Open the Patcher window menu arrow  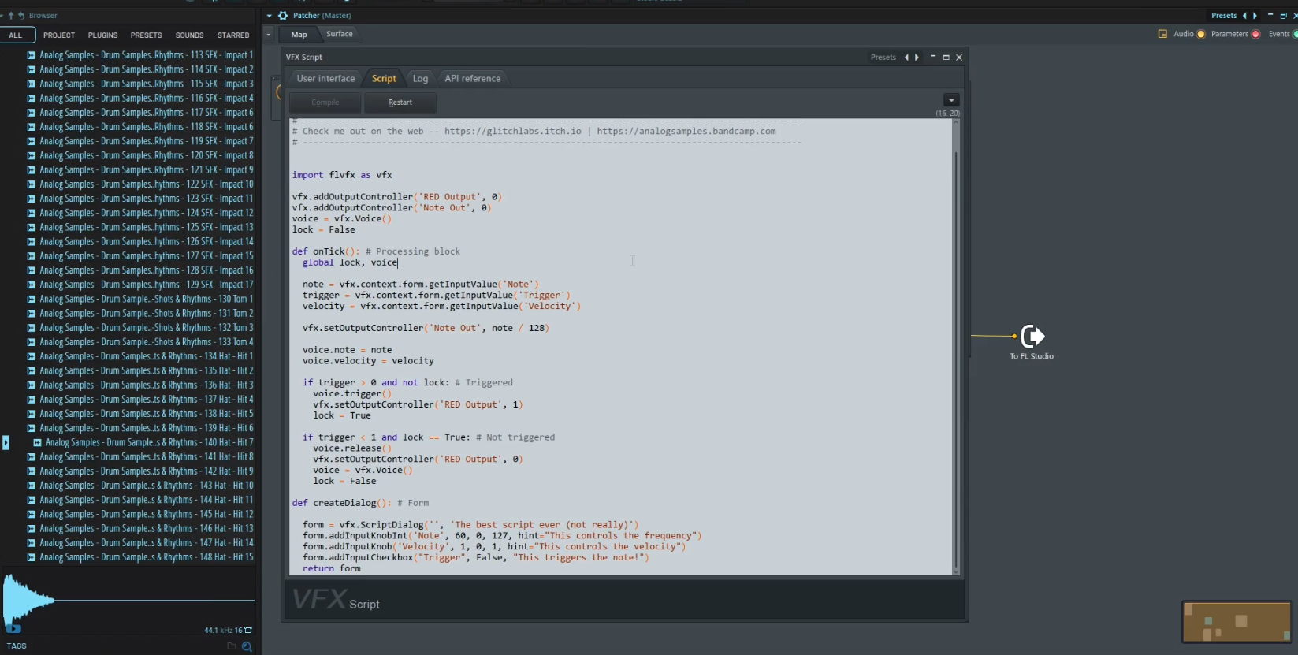click(270, 16)
